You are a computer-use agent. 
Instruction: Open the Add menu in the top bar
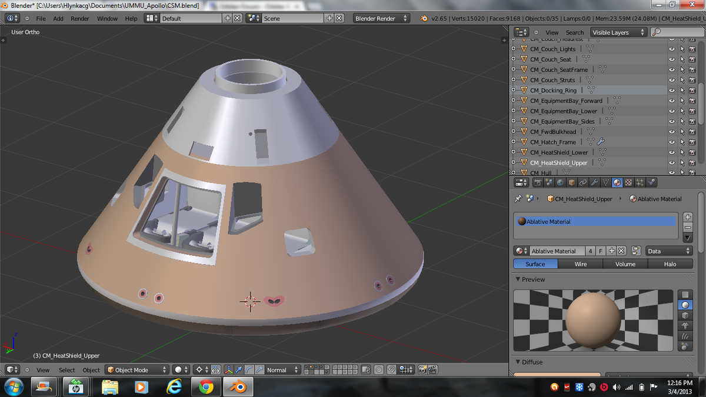point(58,18)
